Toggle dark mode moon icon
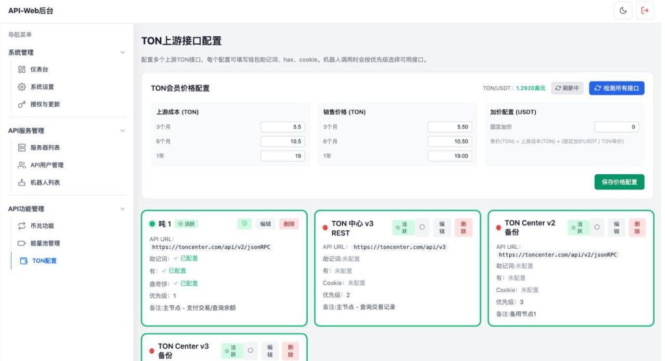Screen dimensions: 665x361 point(623,10)
